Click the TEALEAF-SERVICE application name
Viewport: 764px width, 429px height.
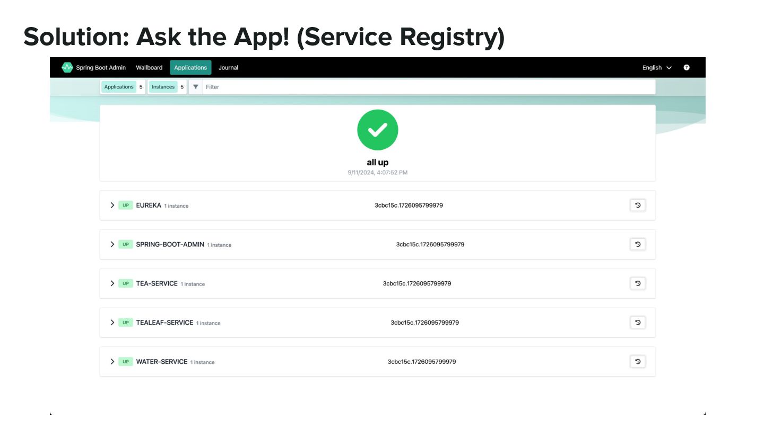(164, 323)
